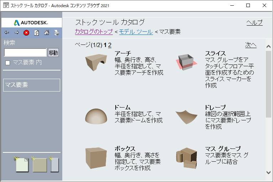The width and height of the screenshot is (273, 182).
Task: Select the ドレープ tool thumbnail
Action: (187, 117)
